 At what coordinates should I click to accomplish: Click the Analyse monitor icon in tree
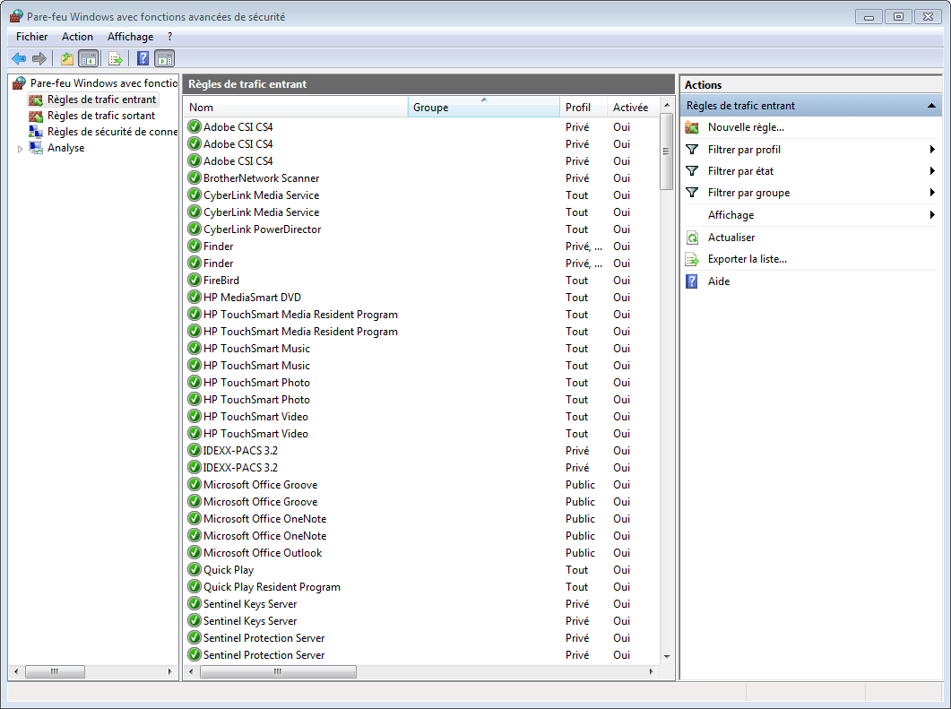[x=37, y=147]
